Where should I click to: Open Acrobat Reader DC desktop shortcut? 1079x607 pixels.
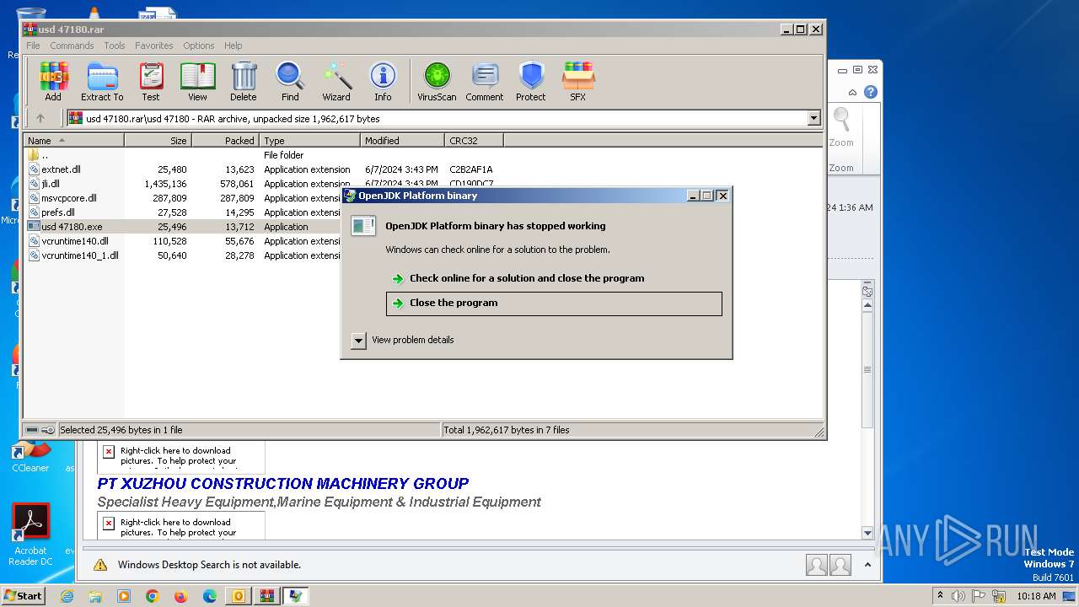[31, 534]
